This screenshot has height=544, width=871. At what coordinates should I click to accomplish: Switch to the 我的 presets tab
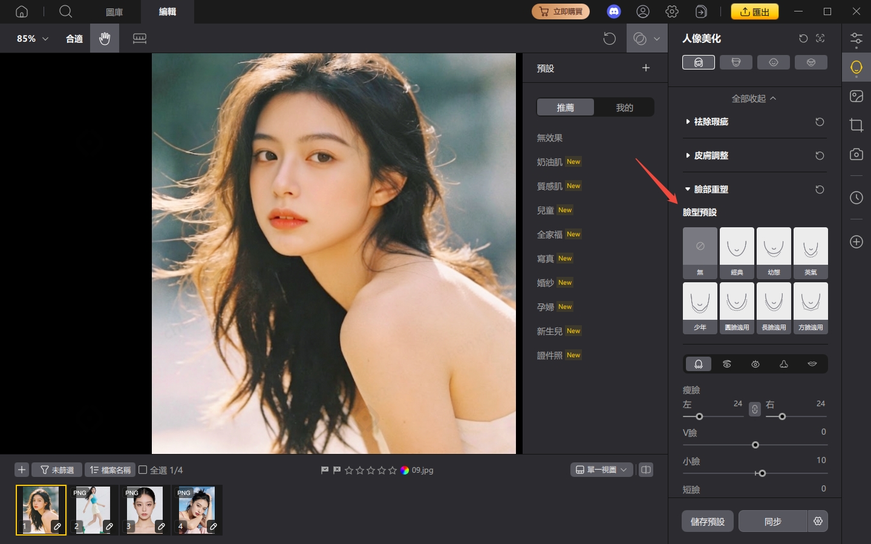[x=624, y=107]
